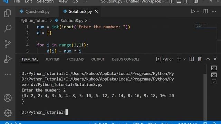Image resolution: width=221 pixels, height=124 pixels.
Task: Close the terminal panel
Action: click(215, 59)
